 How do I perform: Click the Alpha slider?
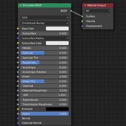point(45,114)
